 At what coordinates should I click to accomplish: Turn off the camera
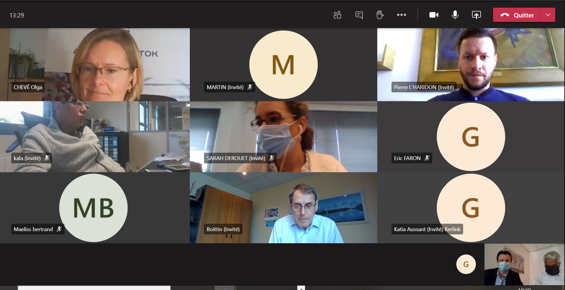[434, 15]
